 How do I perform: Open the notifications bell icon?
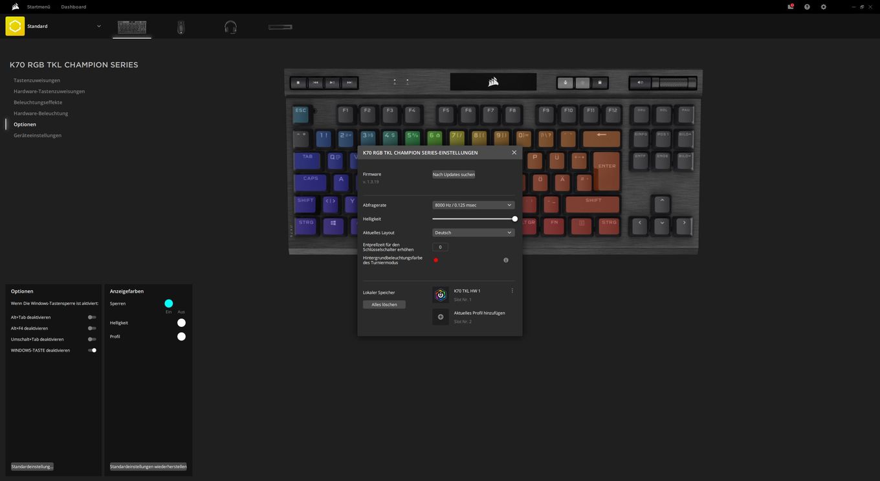(x=790, y=6)
